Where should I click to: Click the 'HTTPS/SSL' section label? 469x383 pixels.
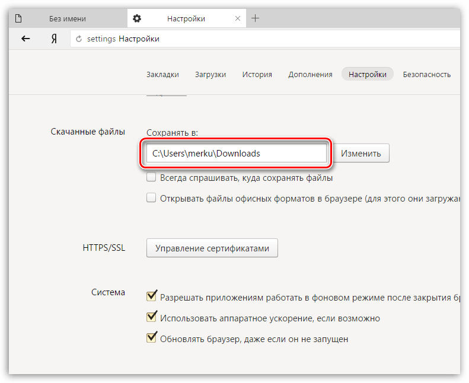[104, 248]
